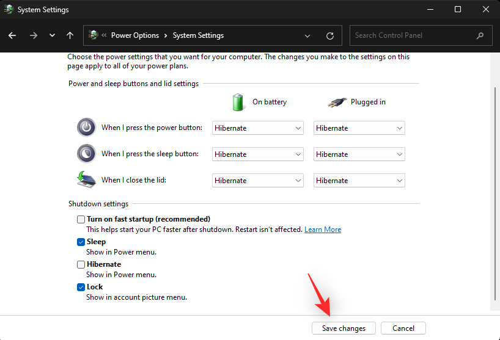The image size is (500, 340).
Task: Open sleep button Plugged in dropdown
Action: [359, 154]
